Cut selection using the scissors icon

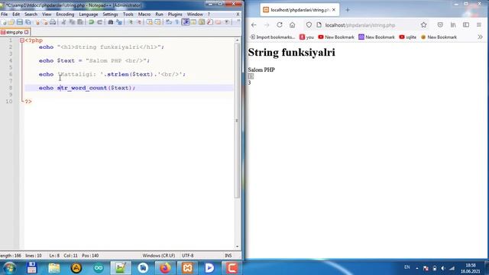pos(63,22)
